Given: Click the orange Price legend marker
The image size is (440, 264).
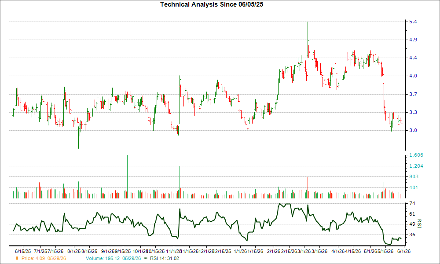Looking at the screenshot, I should 17,258.
